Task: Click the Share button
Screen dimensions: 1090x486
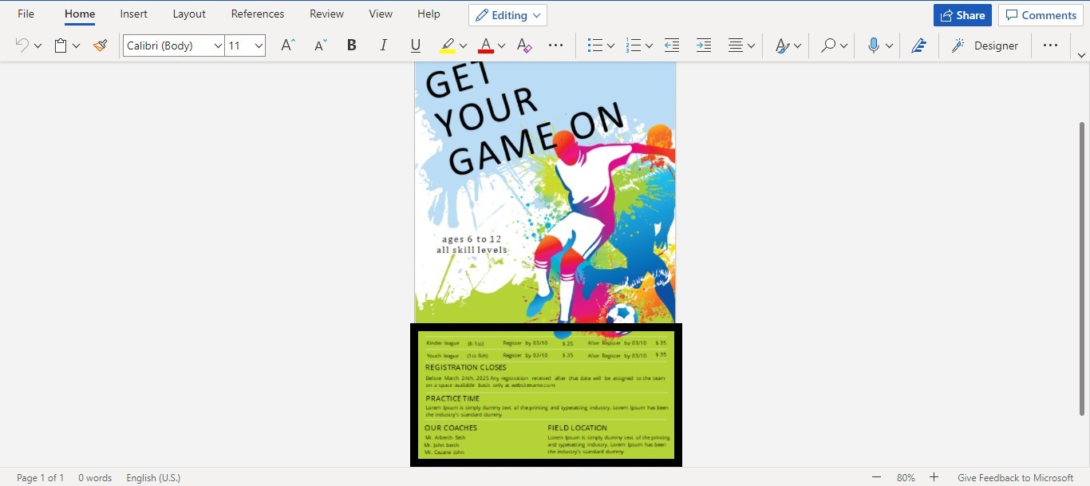Action: click(962, 14)
